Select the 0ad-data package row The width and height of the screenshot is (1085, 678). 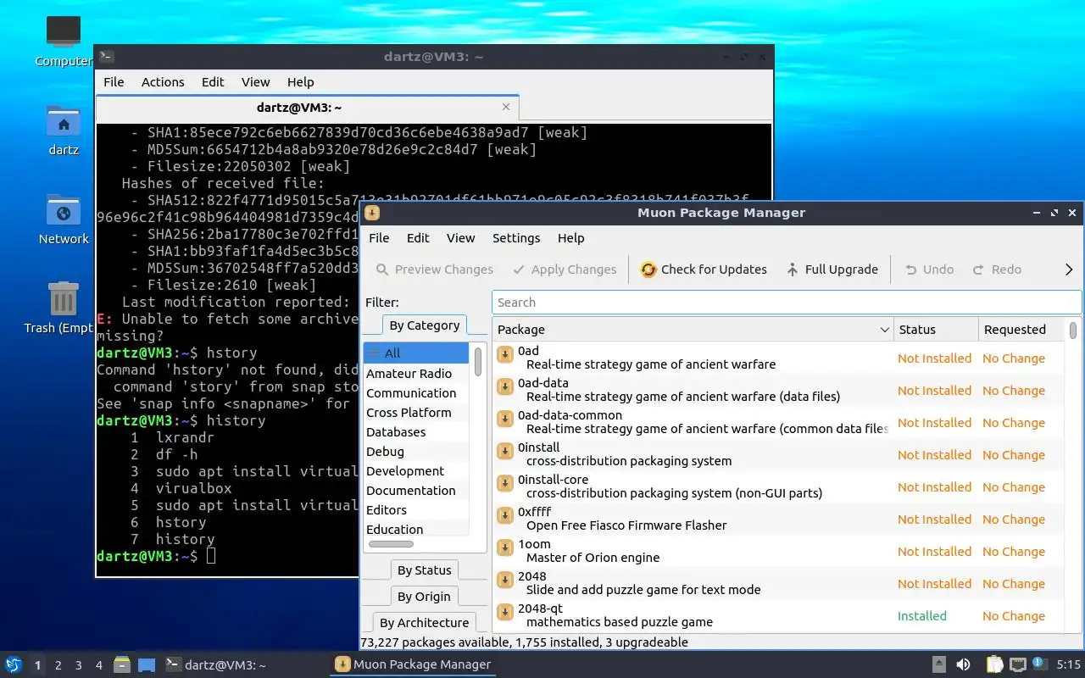click(777, 391)
